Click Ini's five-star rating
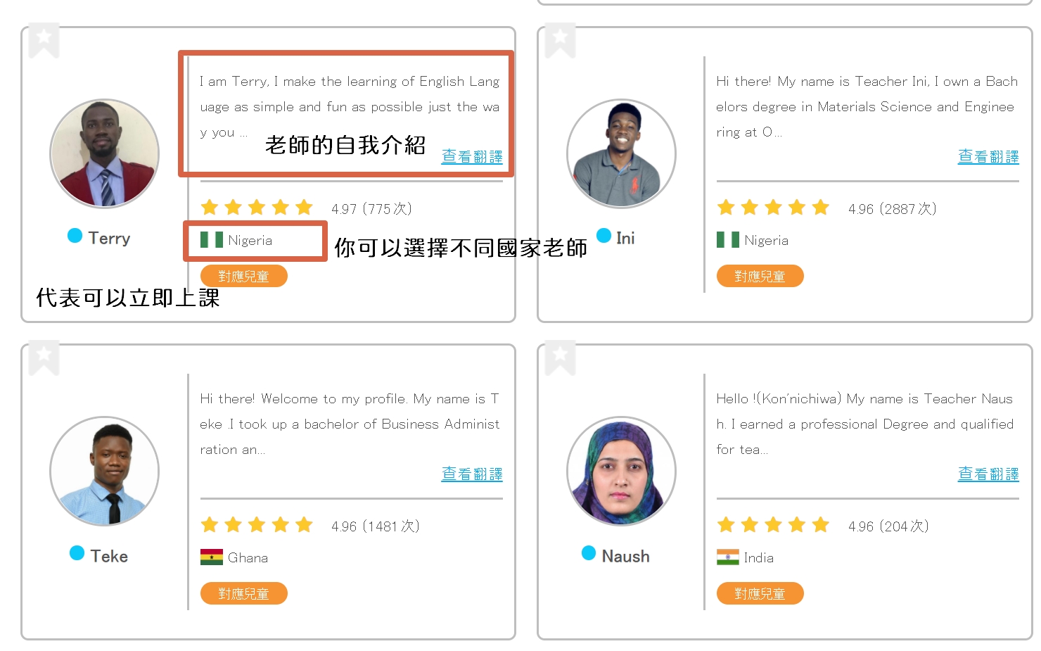Screen dimensions: 1041x651 773,208
